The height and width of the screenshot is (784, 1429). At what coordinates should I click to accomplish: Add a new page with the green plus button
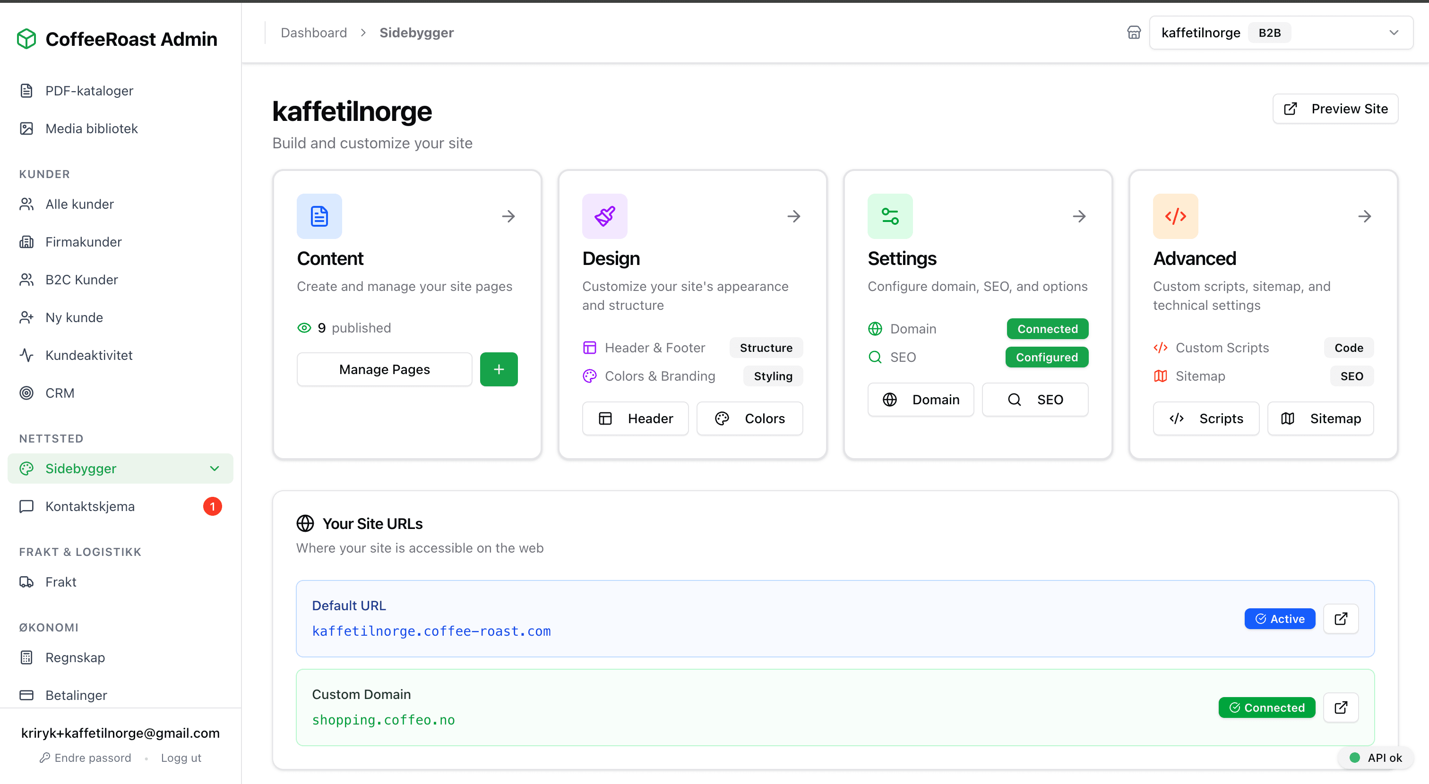tap(498, 369)
